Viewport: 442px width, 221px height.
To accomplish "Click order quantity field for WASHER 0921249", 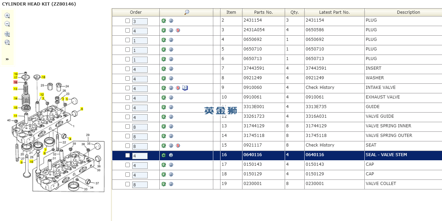I will (140, 79).
